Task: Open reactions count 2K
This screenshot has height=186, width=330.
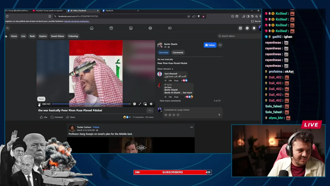Action: 127,117
